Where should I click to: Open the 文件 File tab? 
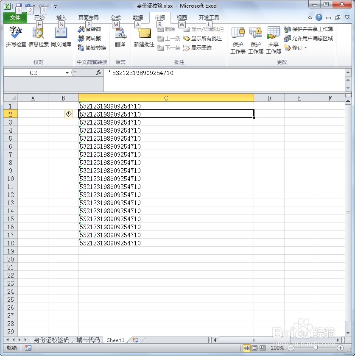(x=15, y=17)
